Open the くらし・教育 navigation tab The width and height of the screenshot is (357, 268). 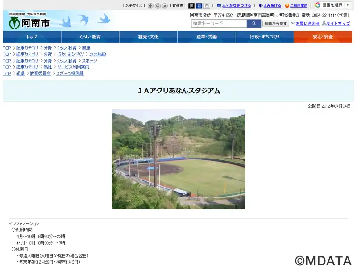pos(90,37)
